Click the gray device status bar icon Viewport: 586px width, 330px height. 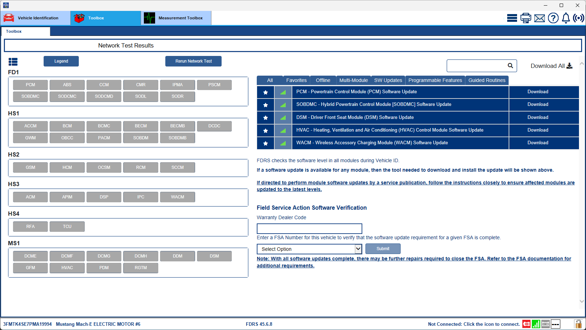(546, 324)
